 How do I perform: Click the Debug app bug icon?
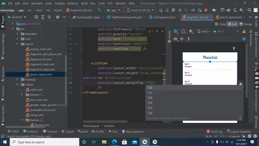pos(180,10)
